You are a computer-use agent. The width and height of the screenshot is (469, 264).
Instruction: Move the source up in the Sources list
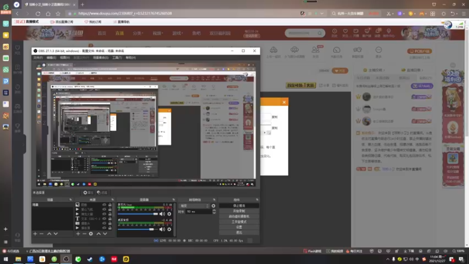coord(98,233)
